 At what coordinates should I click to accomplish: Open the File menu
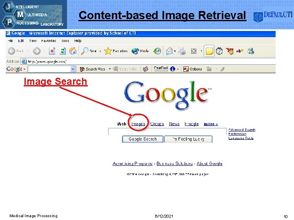[10, 41]
